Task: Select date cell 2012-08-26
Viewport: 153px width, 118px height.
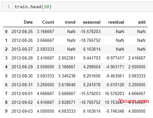Action: (22, 40)
